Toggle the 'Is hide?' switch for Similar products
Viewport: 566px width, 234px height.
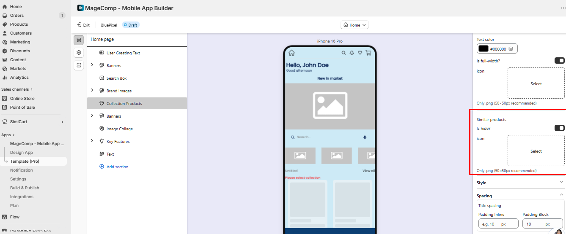[x=559, y=128]
